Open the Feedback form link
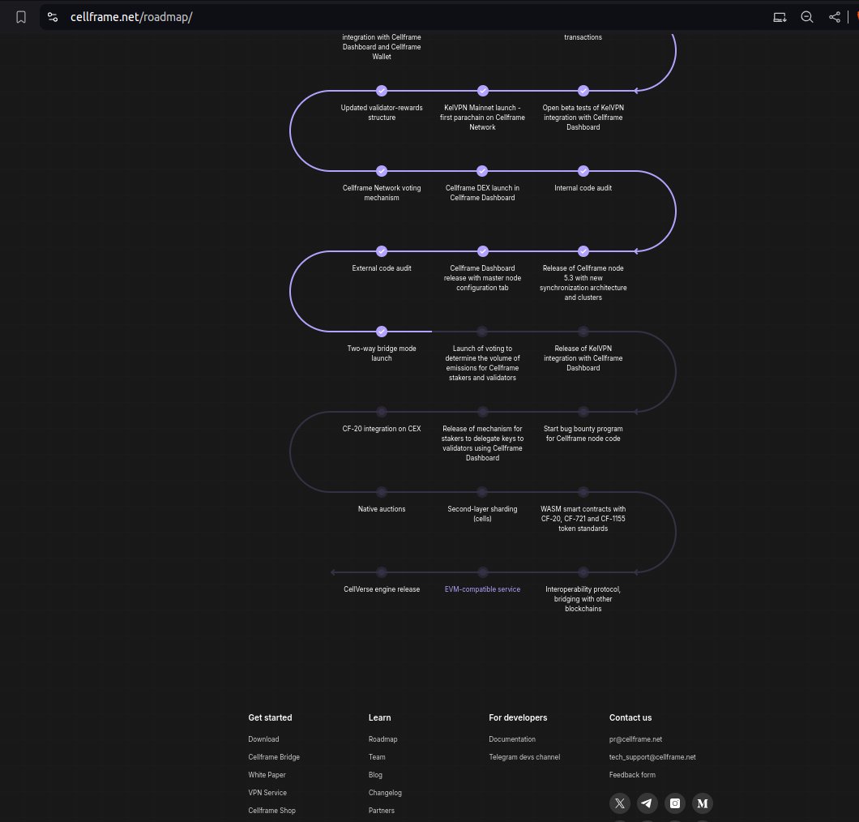859x822 pixels. 632,775
